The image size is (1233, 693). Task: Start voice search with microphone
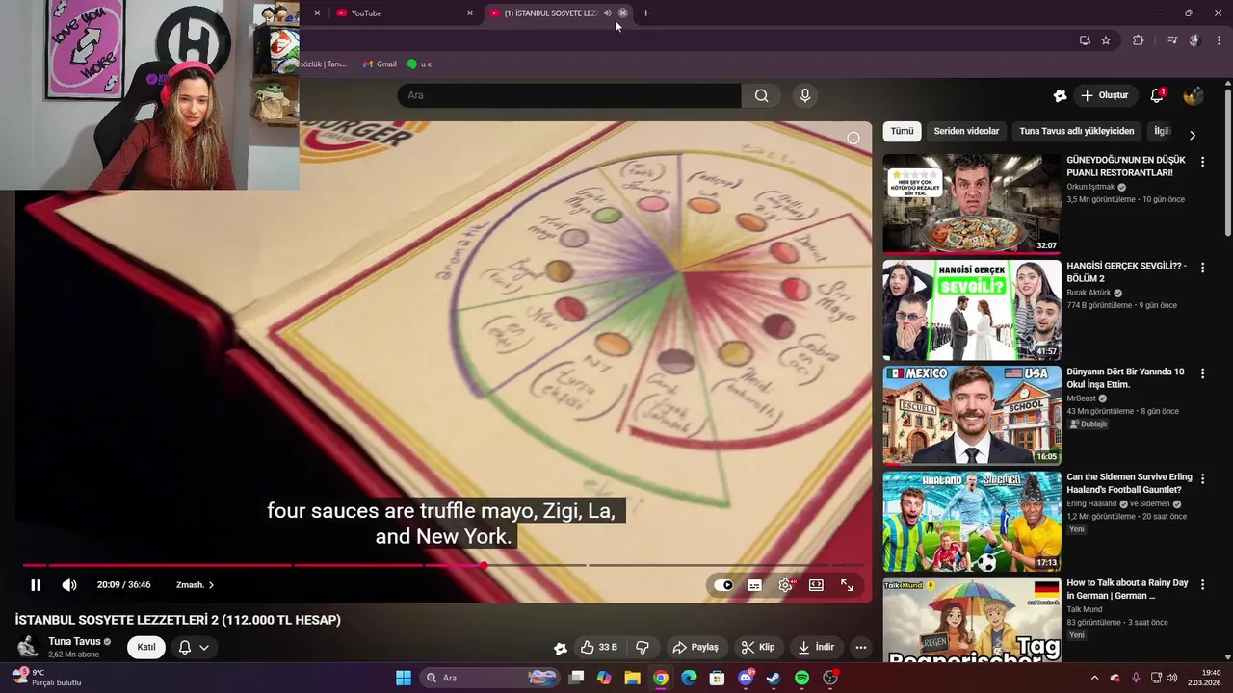(805, 95)
